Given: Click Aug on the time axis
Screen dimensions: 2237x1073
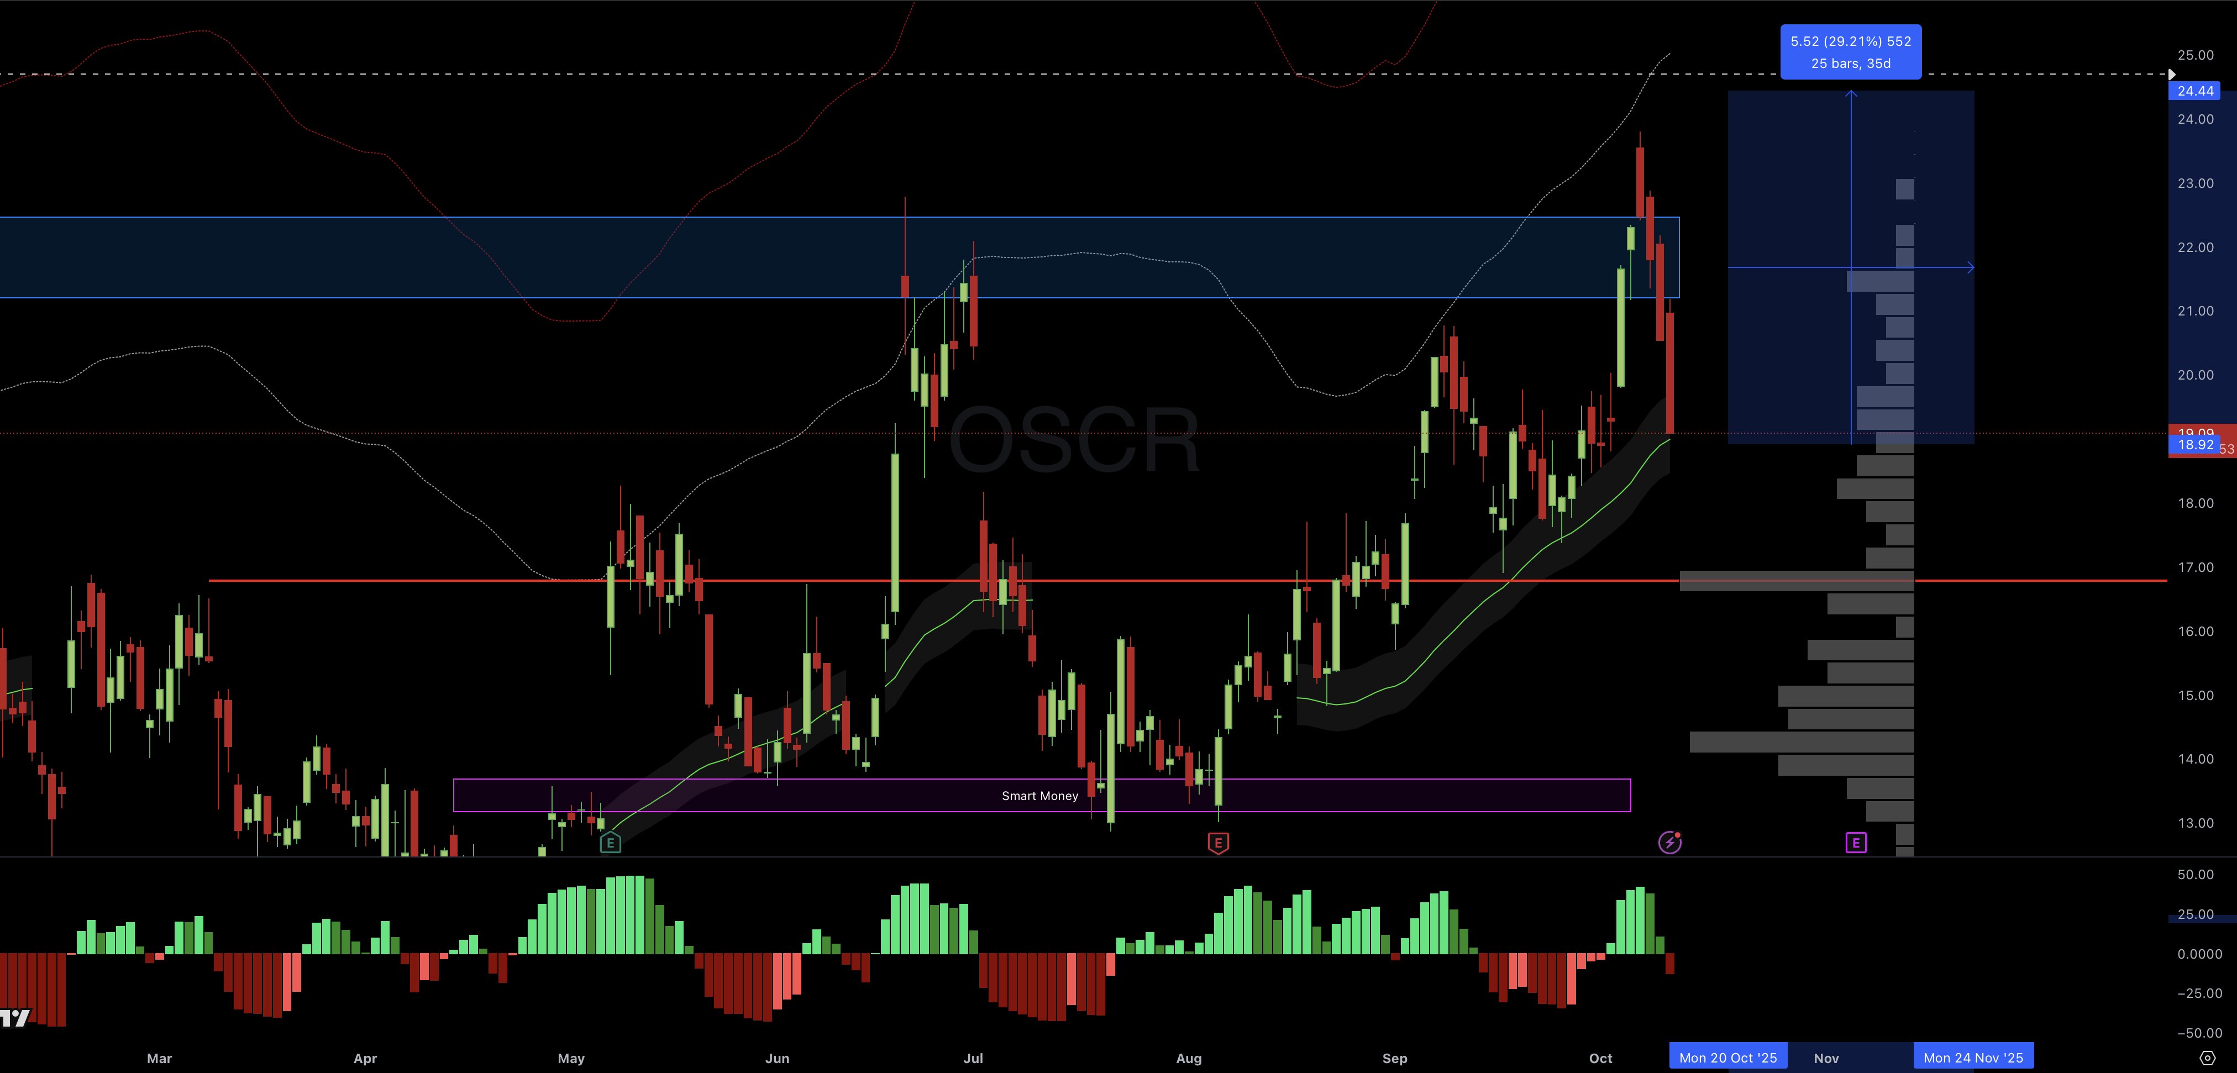Looking at the screenshot, I should [1189, 1058].
